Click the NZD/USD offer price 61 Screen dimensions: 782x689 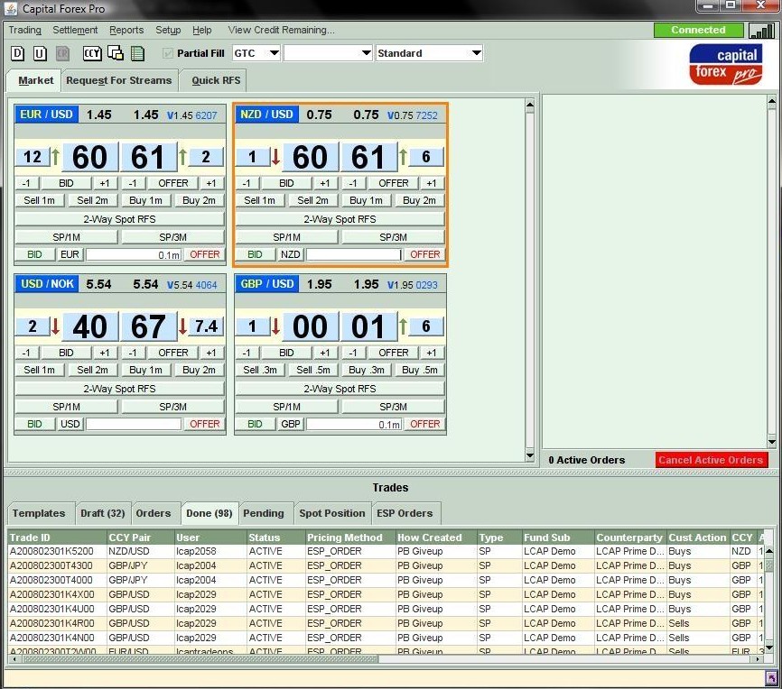368,157
